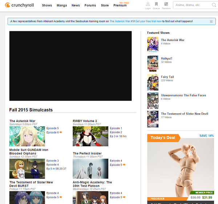Image resolution: width=218 pixels, height=204 pixels.
Task: Watch The Perfect Insider Episode 4
Action: pyautogui.click(x=116, y=160)
